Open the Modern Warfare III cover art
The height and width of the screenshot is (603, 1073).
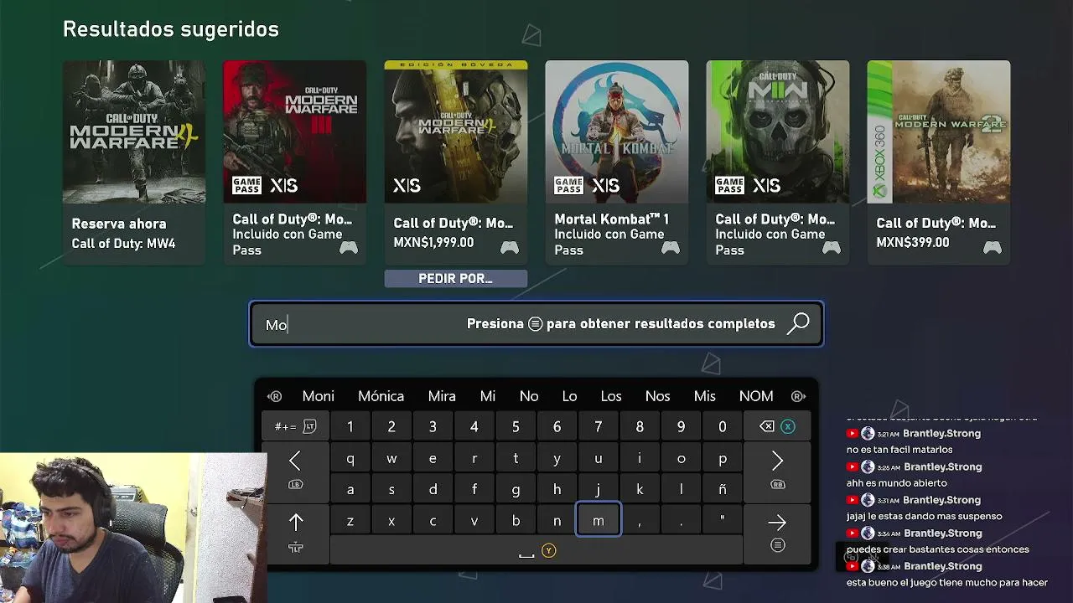tap(295, 131)
